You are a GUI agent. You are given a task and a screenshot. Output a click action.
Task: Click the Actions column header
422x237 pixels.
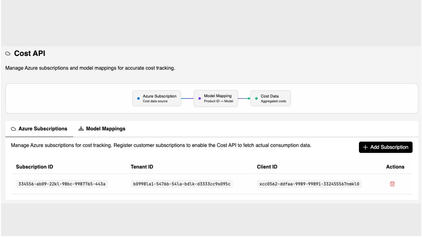[395, 167]
